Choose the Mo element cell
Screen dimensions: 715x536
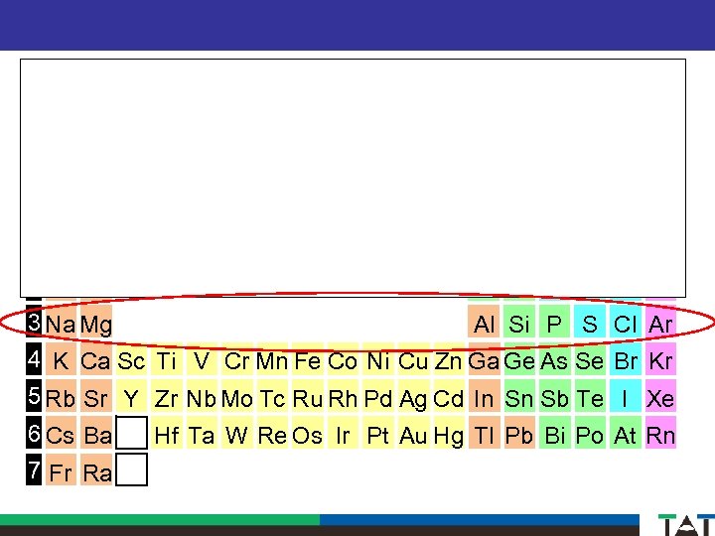(237, 396)
